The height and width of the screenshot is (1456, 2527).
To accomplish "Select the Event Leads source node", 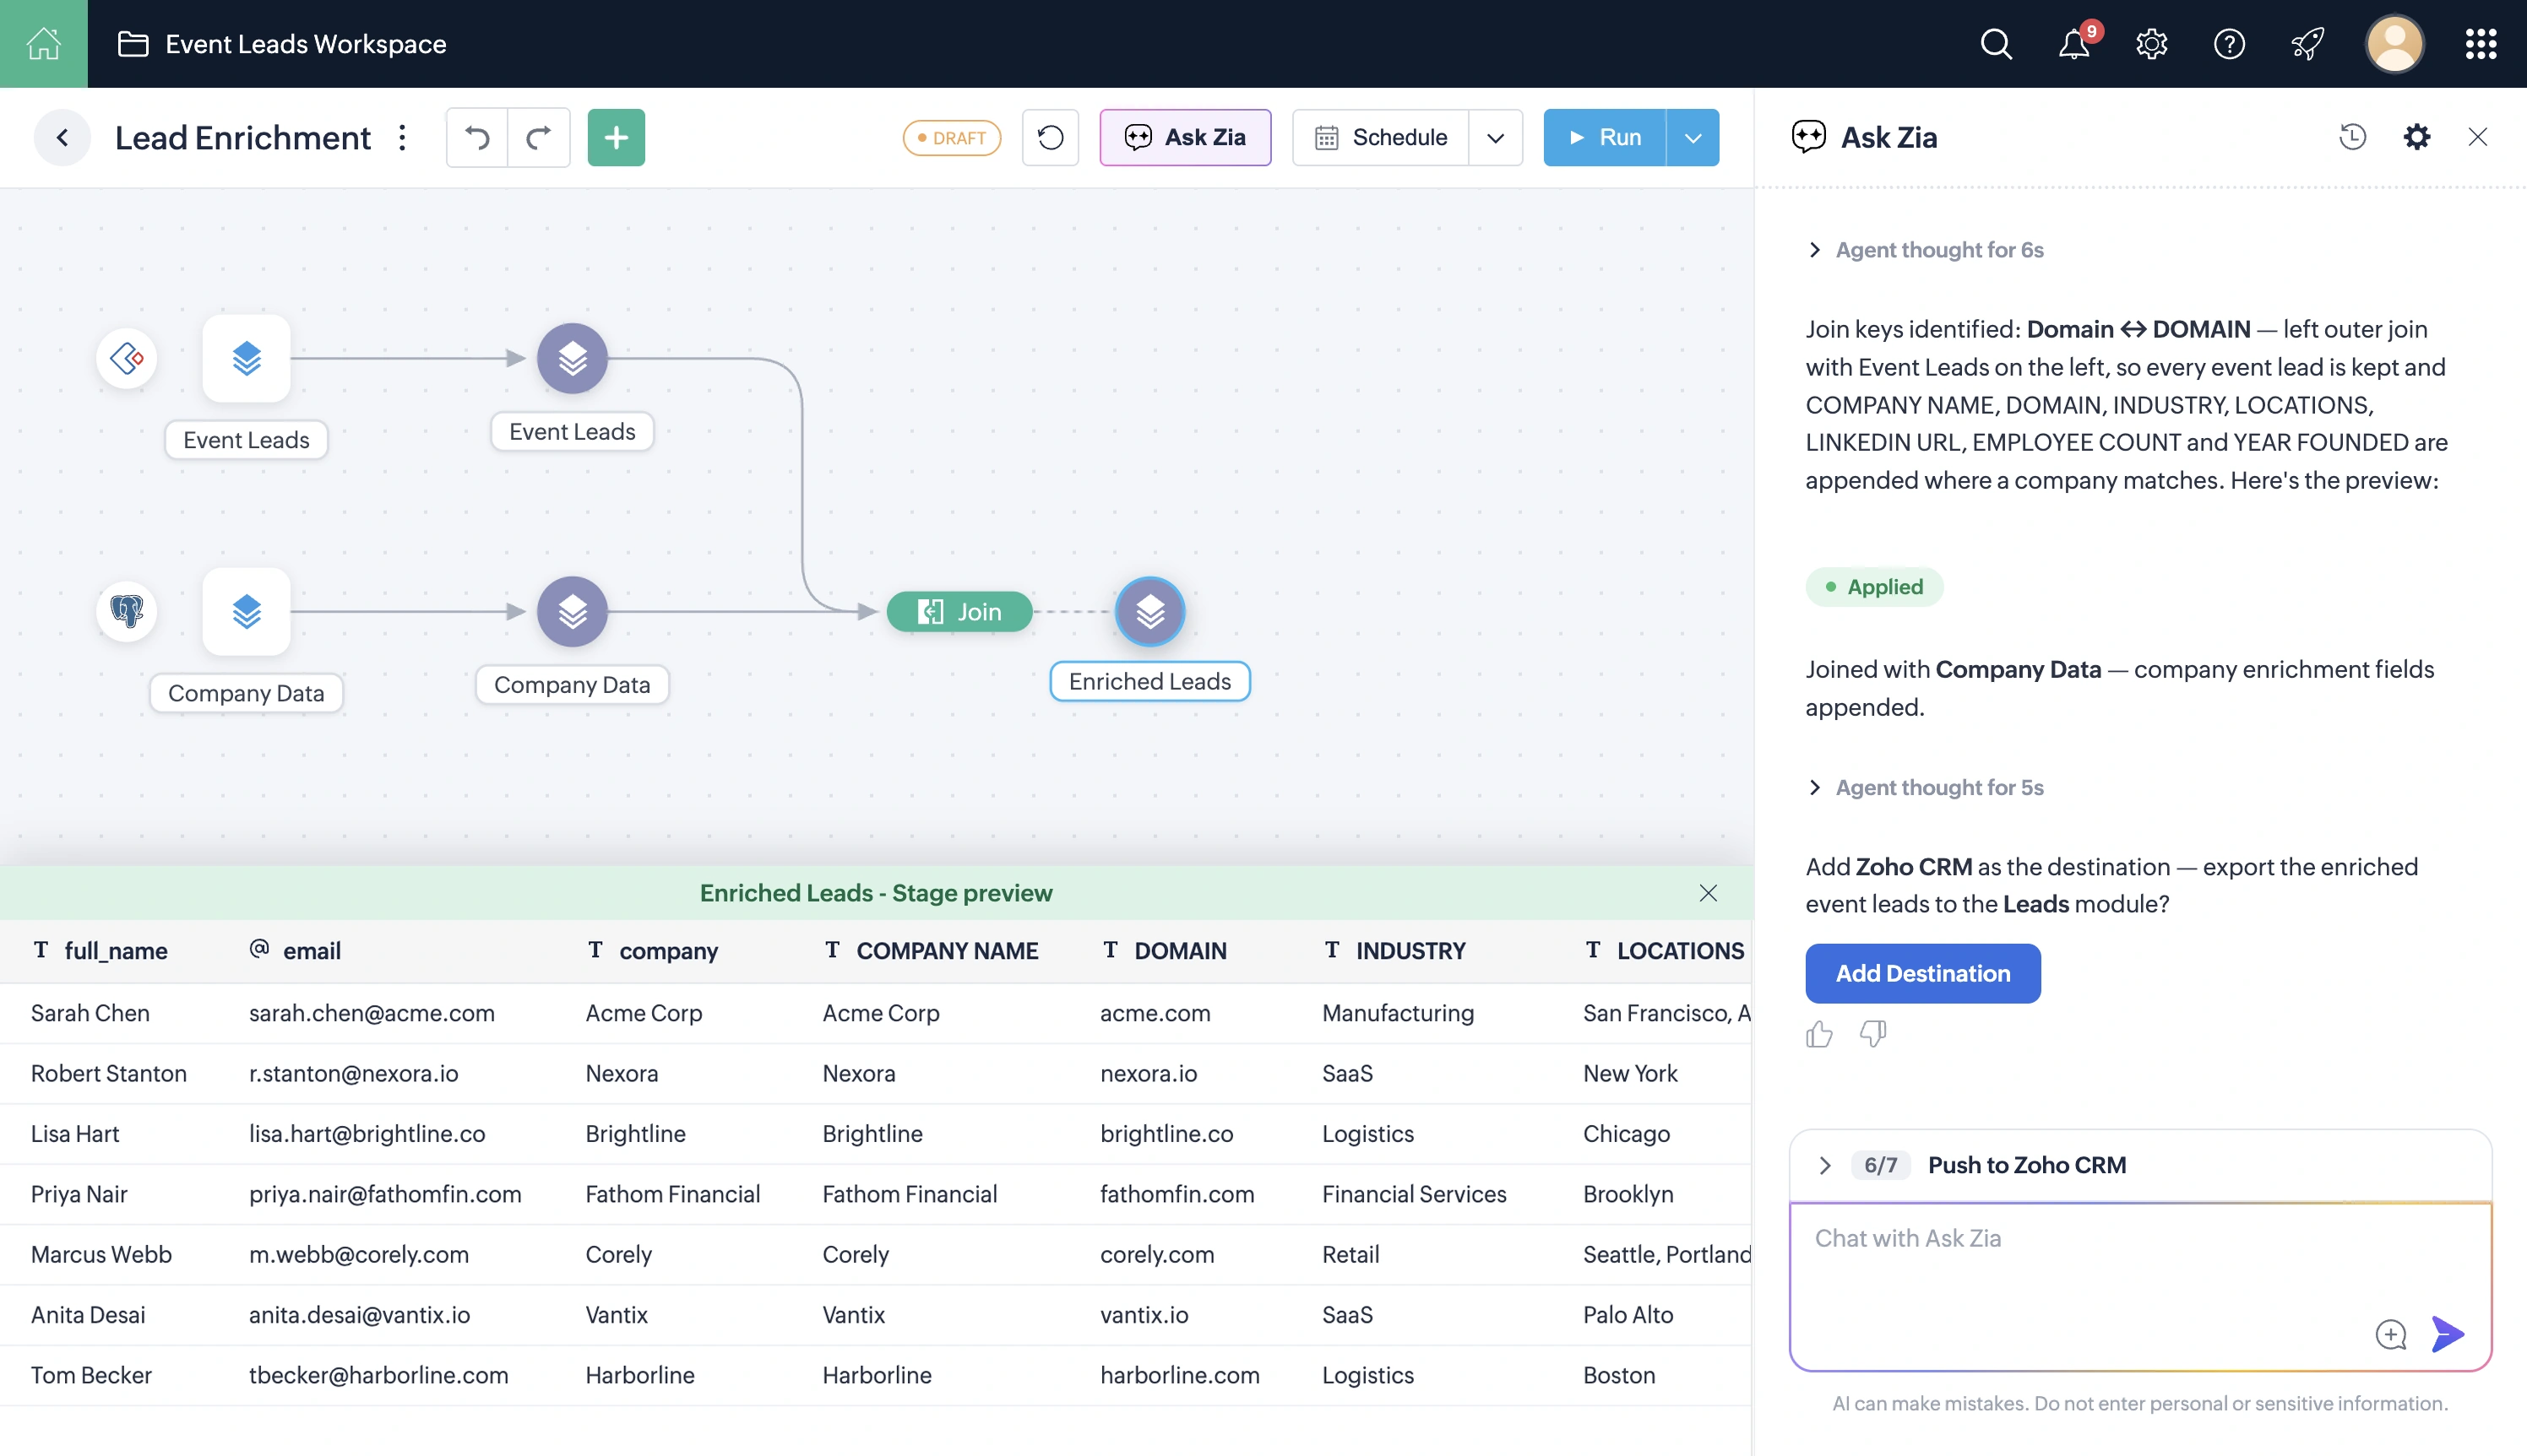I will click(246, 358).
